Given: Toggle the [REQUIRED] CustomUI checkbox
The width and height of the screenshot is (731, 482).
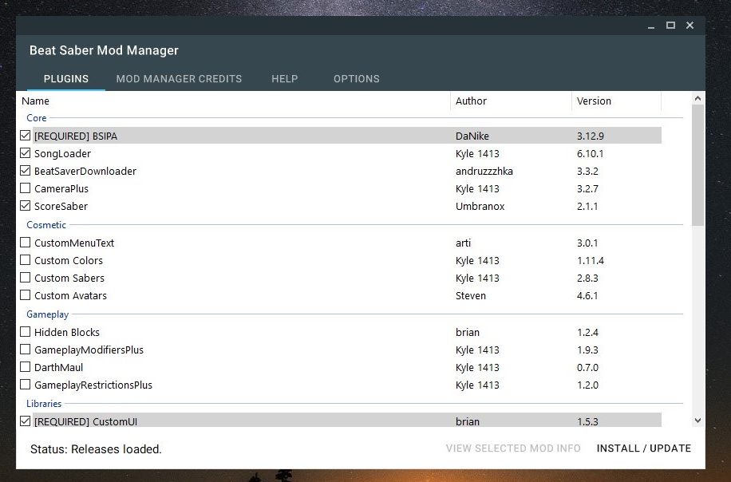Looking at the screenshot, I should [x=26, y=421].
